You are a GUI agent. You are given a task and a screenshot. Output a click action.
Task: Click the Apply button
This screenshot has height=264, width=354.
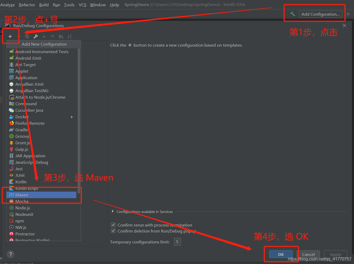336,254
